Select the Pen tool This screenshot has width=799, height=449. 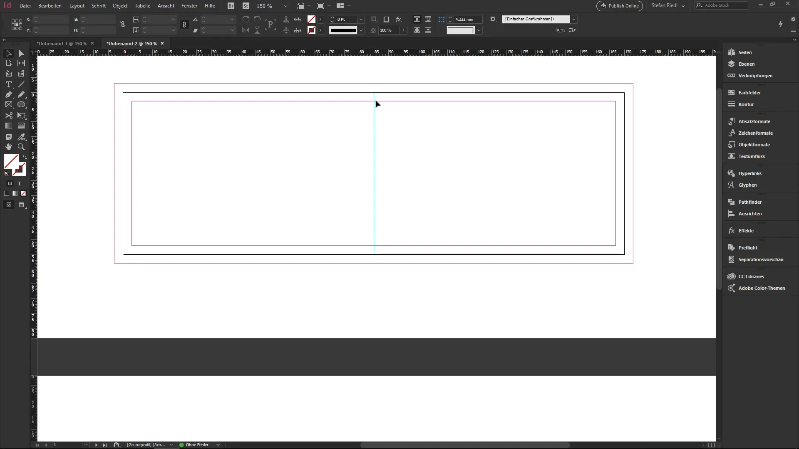8,95
